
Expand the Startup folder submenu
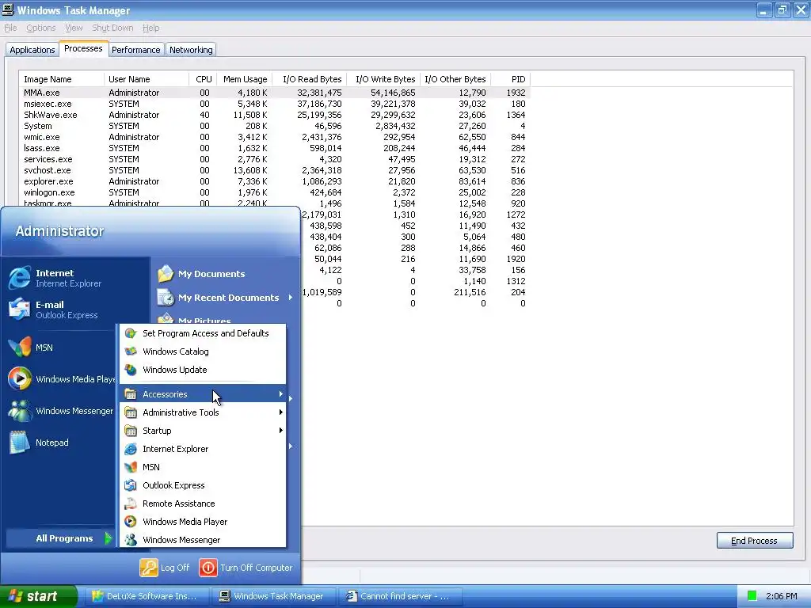(203, 430)
